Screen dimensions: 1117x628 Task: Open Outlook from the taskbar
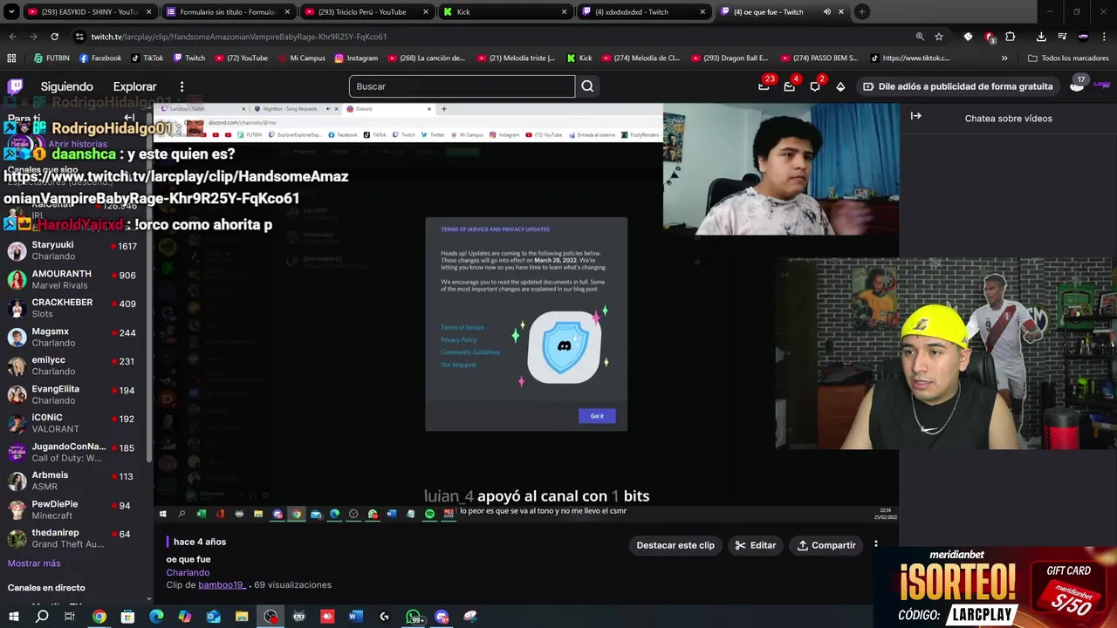(x=213, y=617)
